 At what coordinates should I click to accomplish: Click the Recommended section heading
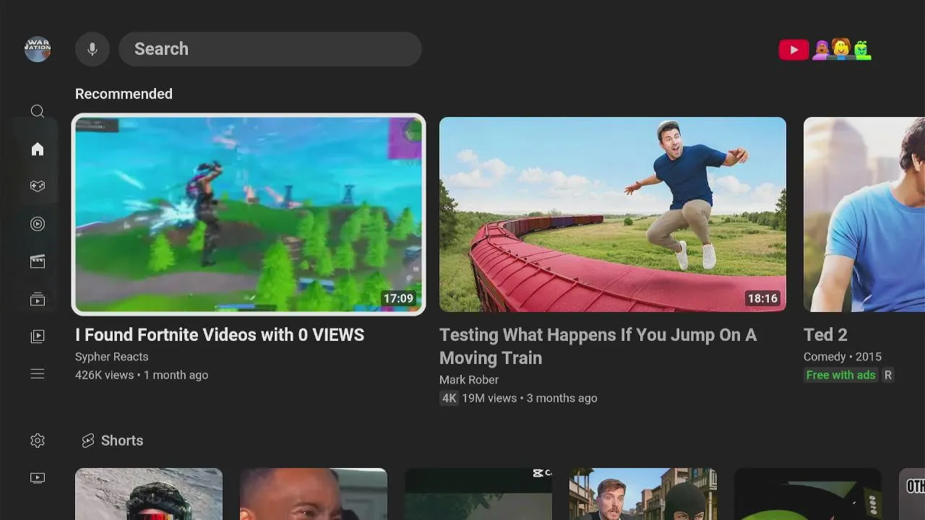click(124, 94)
